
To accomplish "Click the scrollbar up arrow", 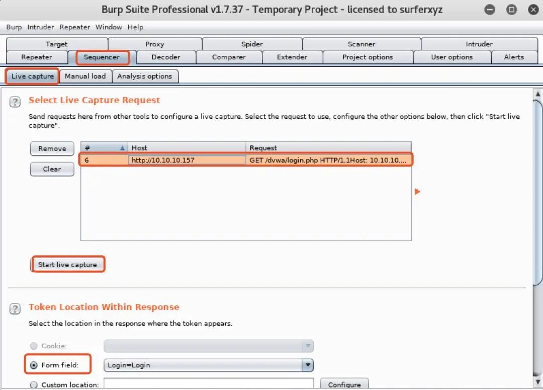I will click(538, 94).
